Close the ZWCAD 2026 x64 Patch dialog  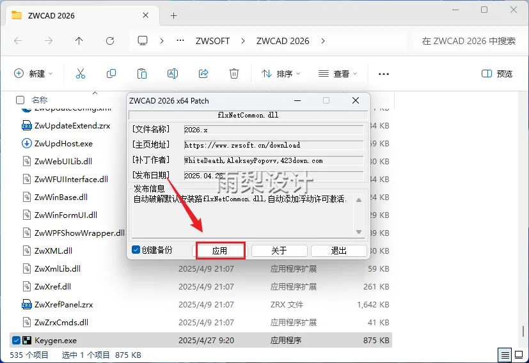coord(356,100)
